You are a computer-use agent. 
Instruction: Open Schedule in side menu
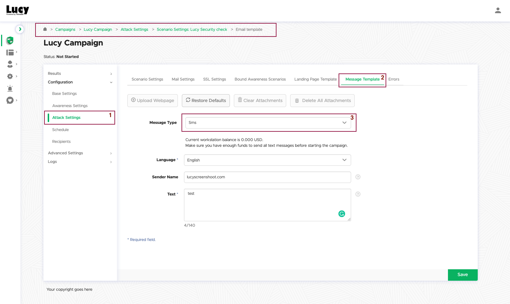pyautogui.click(x=60, y=130)
